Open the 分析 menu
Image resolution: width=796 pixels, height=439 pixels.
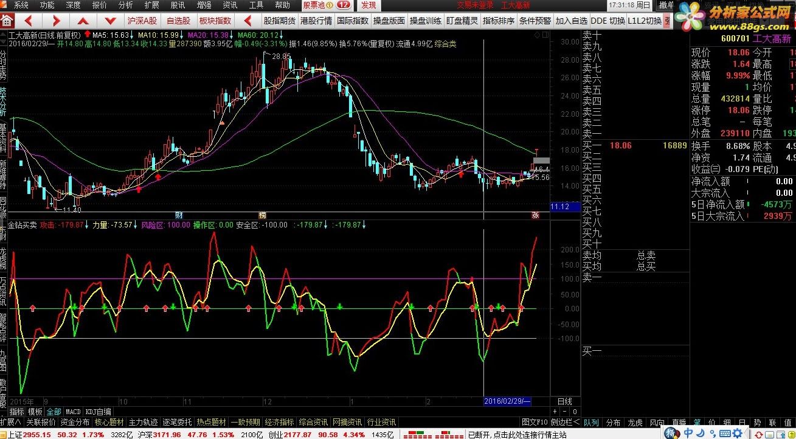point(126,5)
